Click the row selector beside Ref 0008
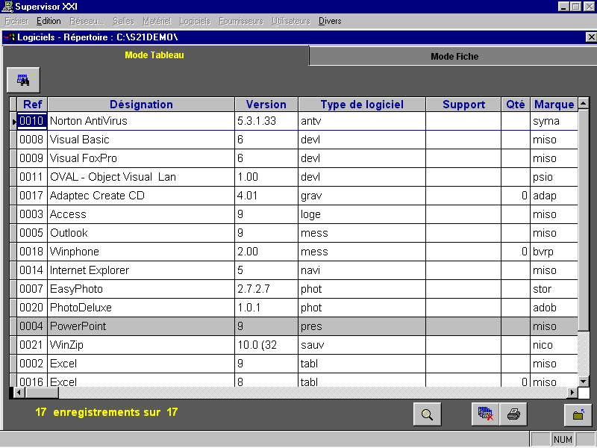Viewport: 597px width, 448px height. click(x=13, y=140)
